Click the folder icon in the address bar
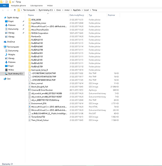The width and height of the screenshot is (162, 166). [19, 10]
